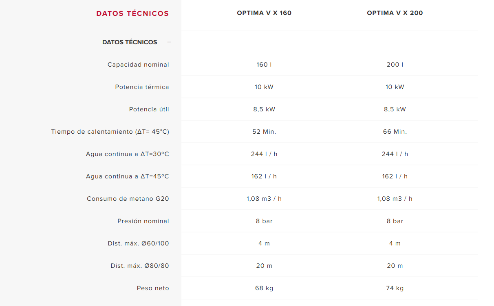Click the Capacidad nominal row label
The image size is (494, 306).
click(138, 65)
